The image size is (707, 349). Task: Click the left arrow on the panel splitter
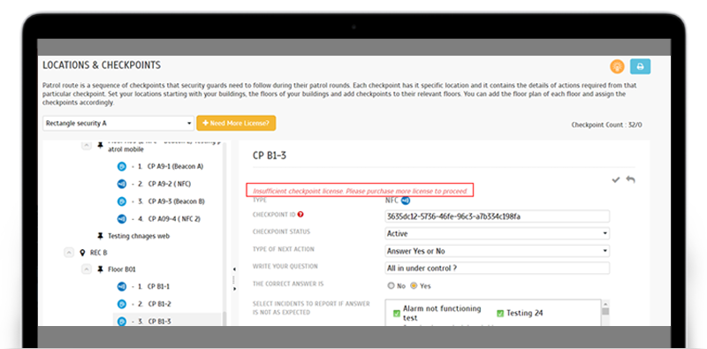[234, 269]
